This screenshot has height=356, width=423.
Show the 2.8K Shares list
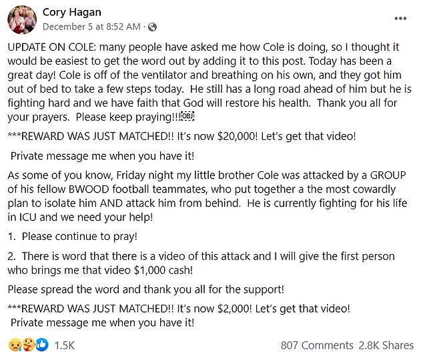tap(387, 345)
